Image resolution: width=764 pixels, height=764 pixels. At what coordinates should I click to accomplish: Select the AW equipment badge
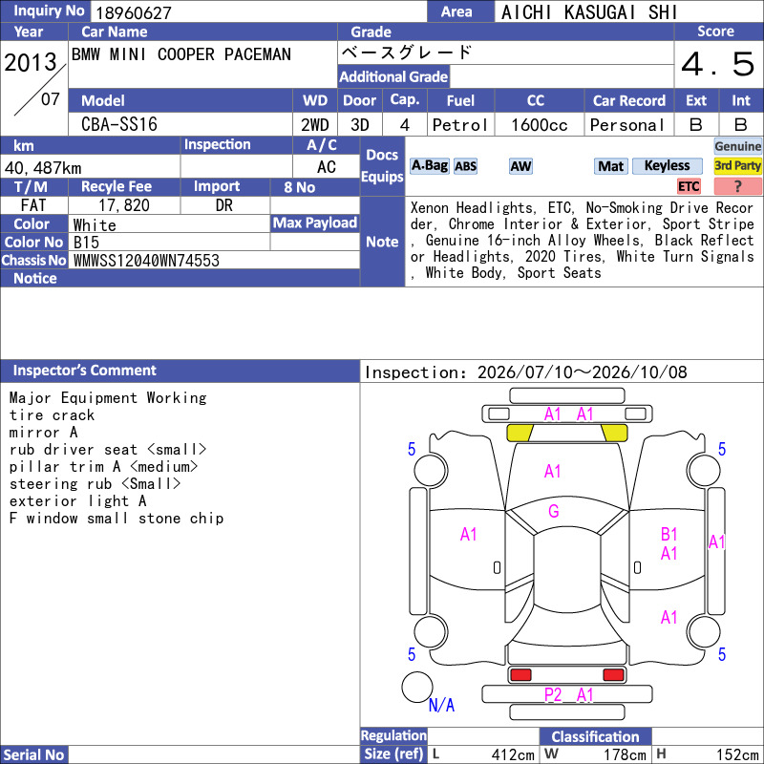tap(520, 166)
